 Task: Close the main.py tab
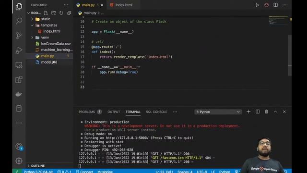tap(102, 5)
